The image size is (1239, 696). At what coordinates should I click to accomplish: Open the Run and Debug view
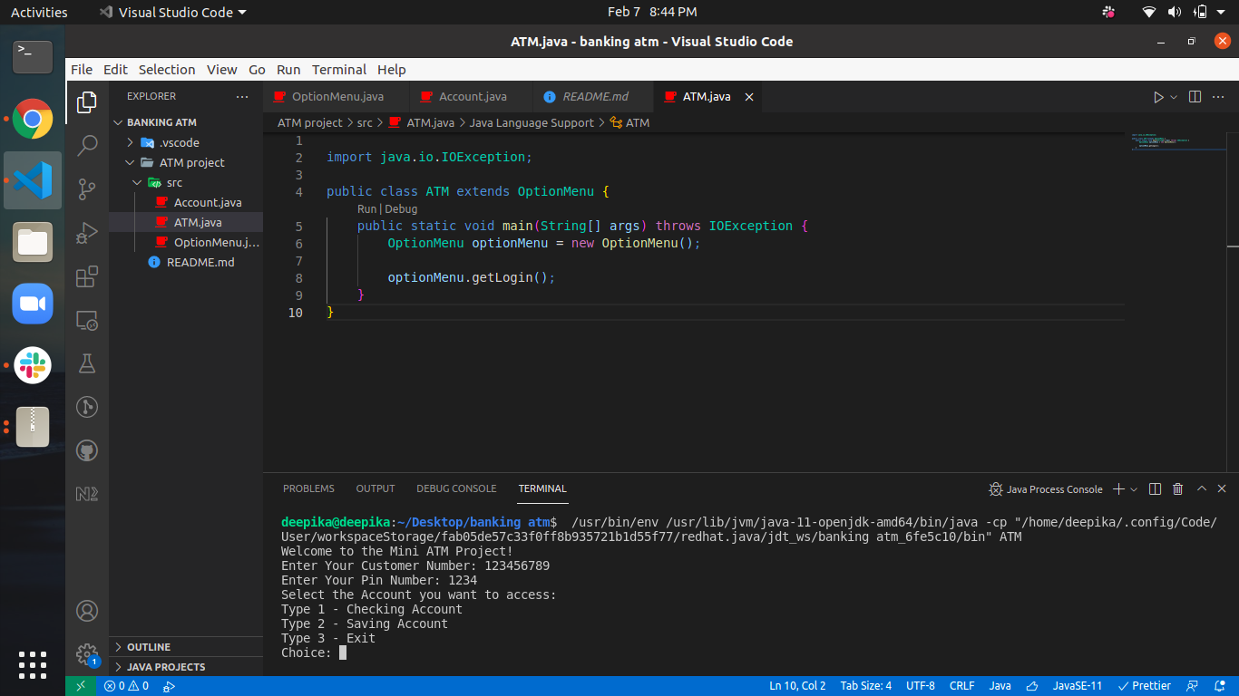pos(86,233)
